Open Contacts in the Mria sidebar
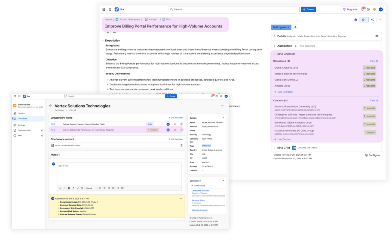 point(22,113)
